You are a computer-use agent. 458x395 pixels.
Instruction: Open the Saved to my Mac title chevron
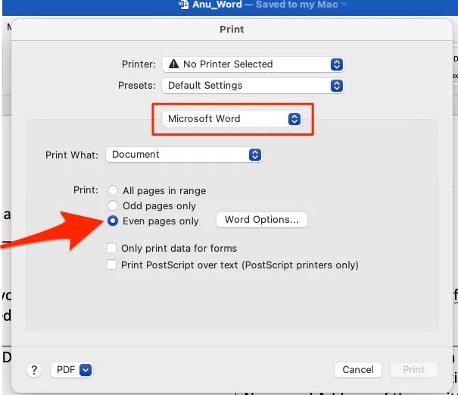click(x=344, y=4)
